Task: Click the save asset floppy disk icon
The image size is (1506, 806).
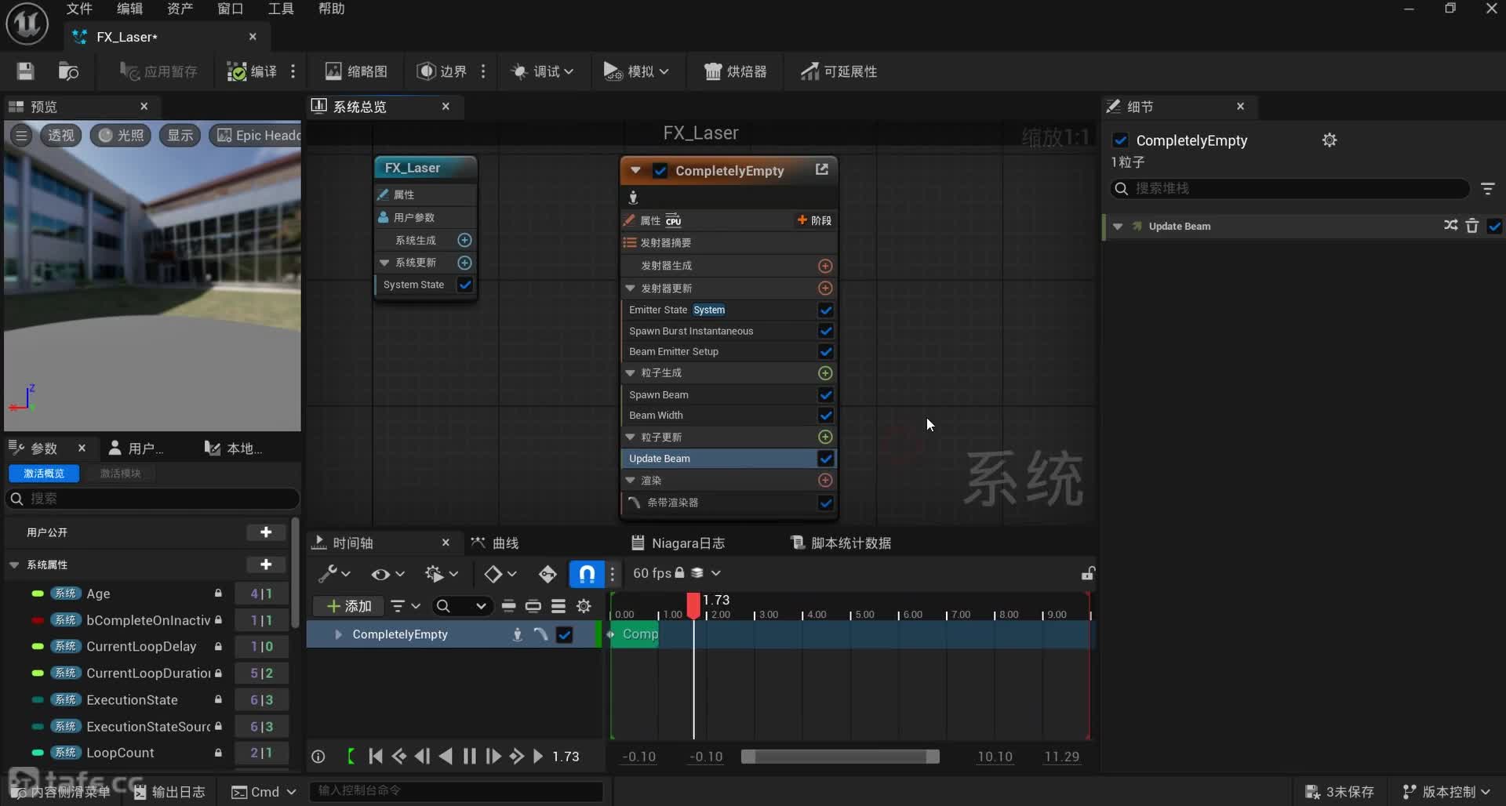Action: (25, 71)
